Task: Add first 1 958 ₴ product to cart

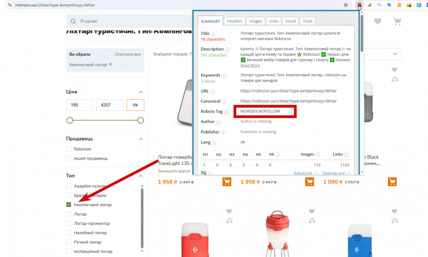Action: click(x=227, y=182)
